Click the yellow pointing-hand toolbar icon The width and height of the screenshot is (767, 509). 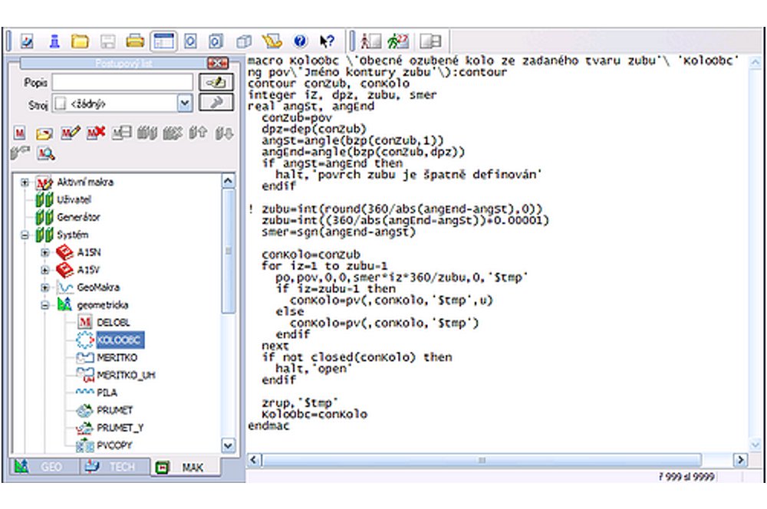[x=272, y=41]
